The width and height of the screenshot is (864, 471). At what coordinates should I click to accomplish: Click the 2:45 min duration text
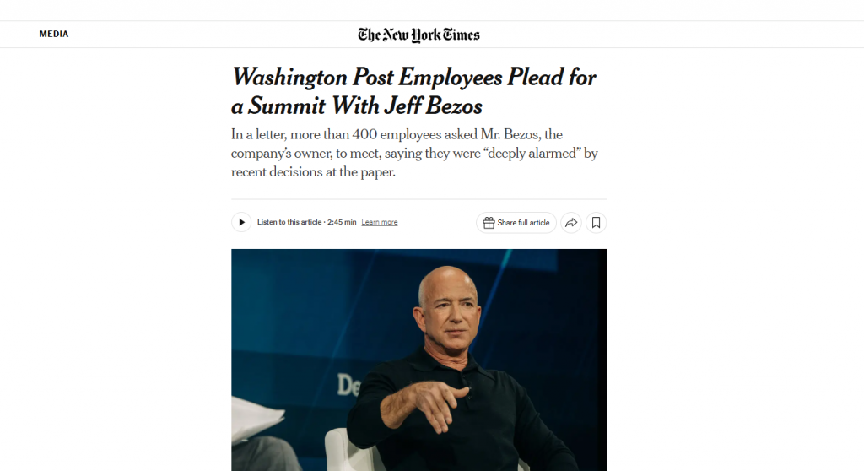341,223
